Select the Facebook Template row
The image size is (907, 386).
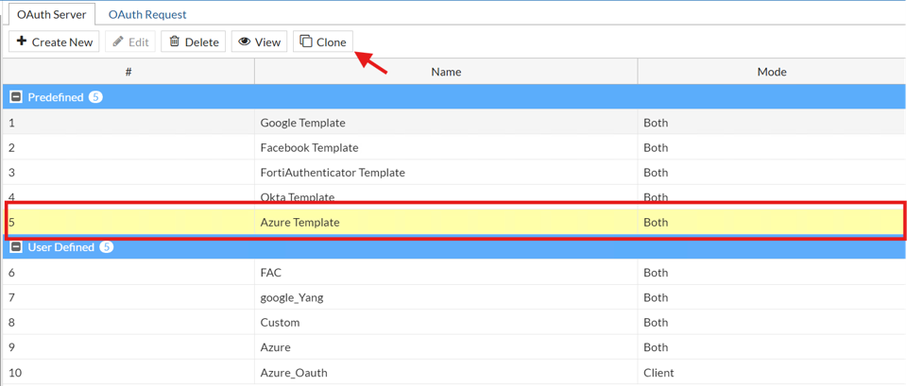click(x=309, y=147)
